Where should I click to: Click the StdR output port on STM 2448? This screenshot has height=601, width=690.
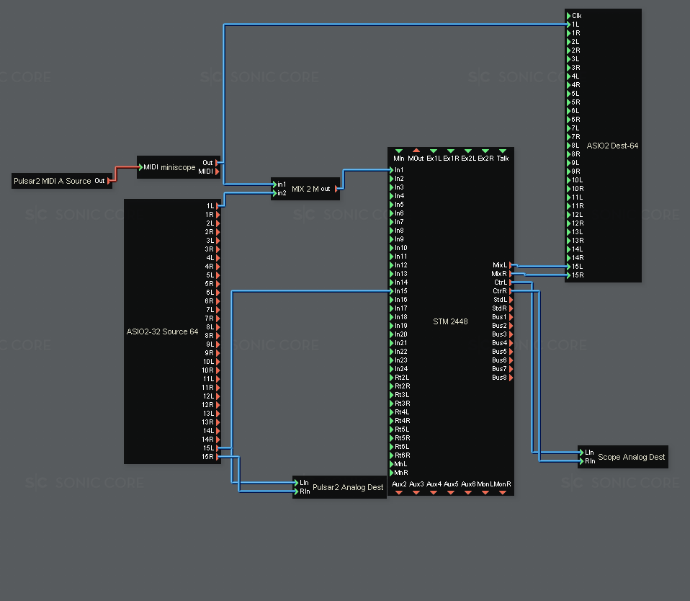tap(511, 308)
